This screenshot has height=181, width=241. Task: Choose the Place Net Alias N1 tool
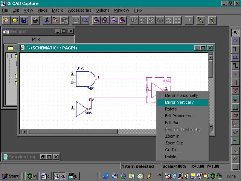coord(235,57)
